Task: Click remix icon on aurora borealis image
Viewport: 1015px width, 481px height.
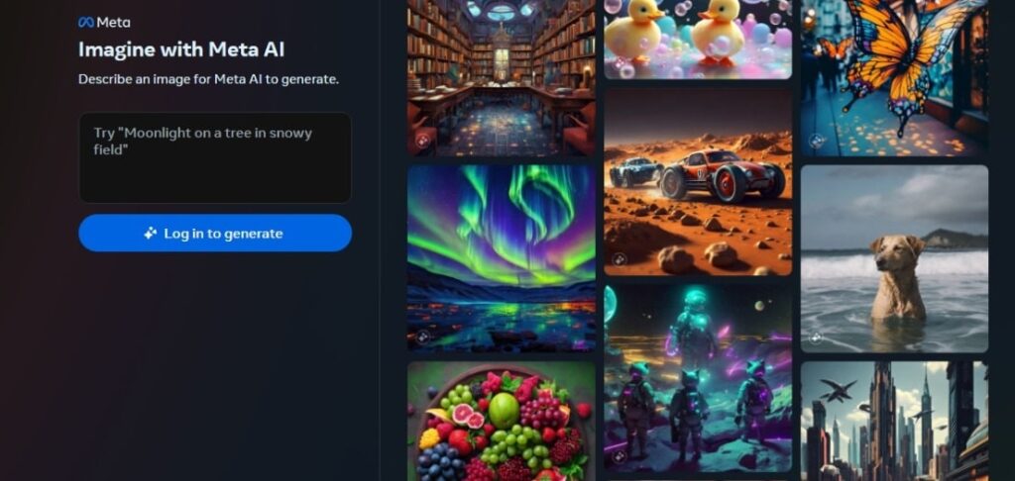Action: [422, 337]
